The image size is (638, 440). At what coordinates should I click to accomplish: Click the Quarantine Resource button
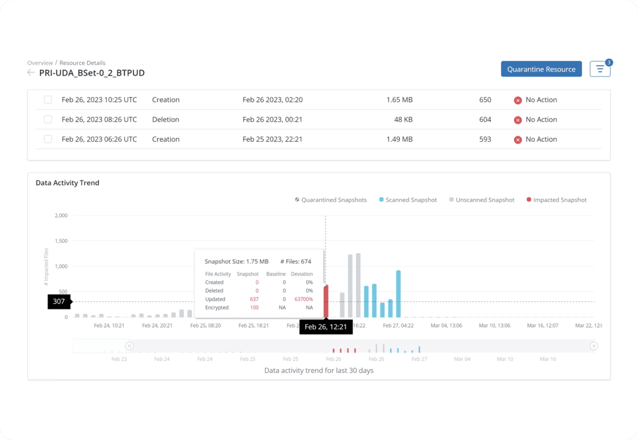pos(541,68)
